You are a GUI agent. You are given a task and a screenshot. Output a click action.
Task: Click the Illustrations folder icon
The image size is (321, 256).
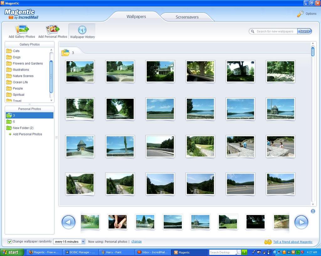coord(9,70)
